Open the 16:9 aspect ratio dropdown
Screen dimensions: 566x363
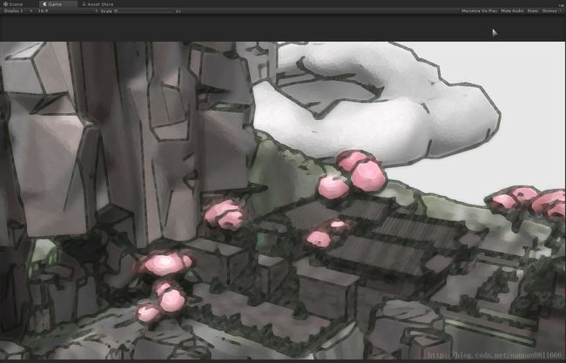(68, 11)
